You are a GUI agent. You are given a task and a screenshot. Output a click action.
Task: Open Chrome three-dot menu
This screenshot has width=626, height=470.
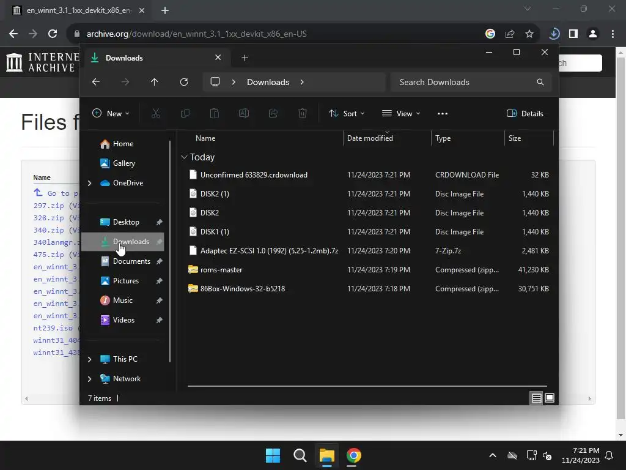pos(613,34)
